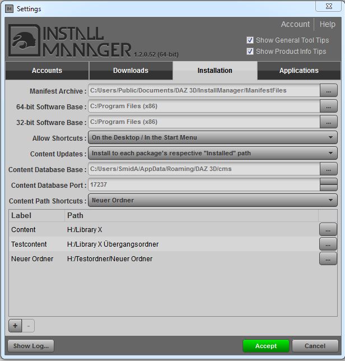345x361 pixels.
Task: Click the version 1.2.0.52 (64-bit) text
Action: pos(156,54)
